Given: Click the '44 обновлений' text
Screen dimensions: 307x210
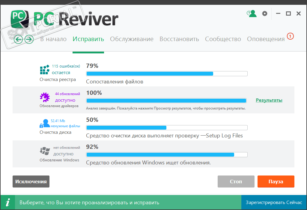Looking at the screenshot, I should click(x=67, y=94).
